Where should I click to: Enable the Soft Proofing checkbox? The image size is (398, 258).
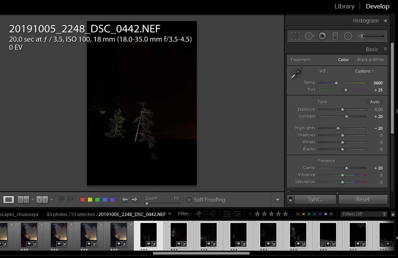coord(189,200)
